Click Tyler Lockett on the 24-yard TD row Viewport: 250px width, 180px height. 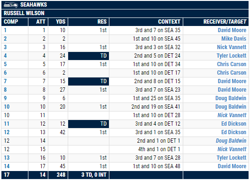click(x=232, y=56)
